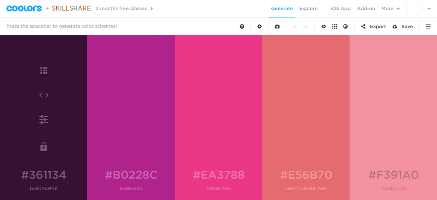Click the hex code #E56B70
Viewport: 437px width, 200px height.
click(x=306, y=175)
